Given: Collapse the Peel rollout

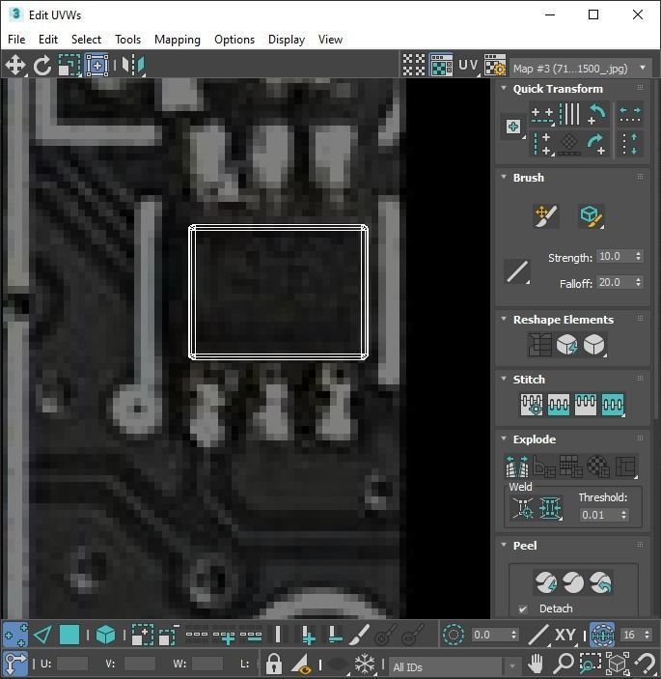Looking at the screenshot, I should tap(504, 545).
